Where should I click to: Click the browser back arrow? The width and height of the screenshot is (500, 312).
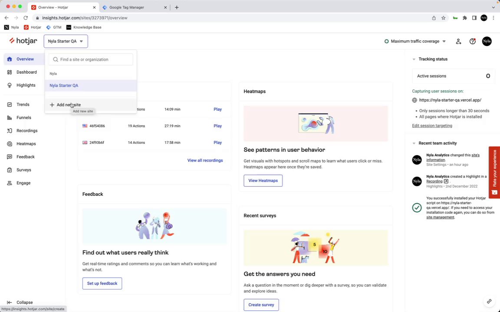7,18
